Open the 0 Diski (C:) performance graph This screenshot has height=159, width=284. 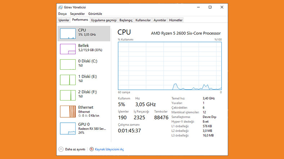click(x=68, y=64)
